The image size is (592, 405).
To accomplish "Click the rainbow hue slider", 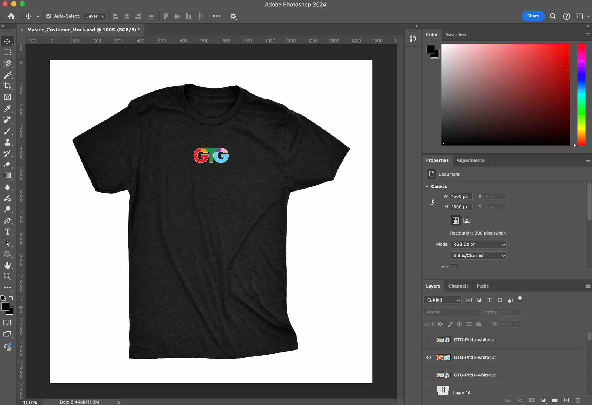I will pos(581,94).
